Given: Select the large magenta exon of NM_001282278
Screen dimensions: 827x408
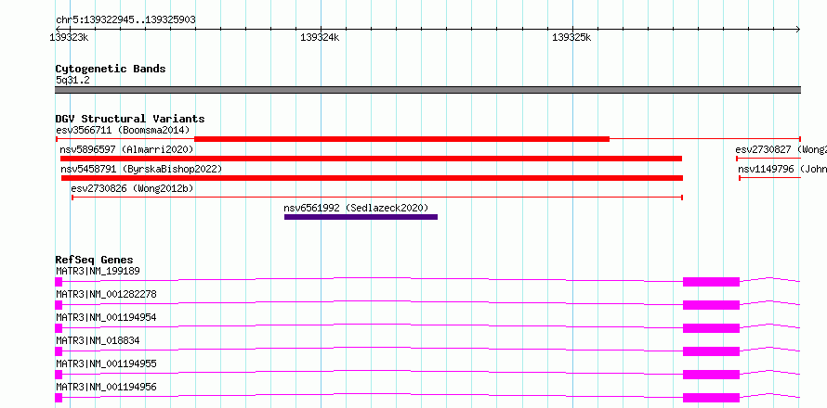Looking at the screenshot, I should click(711, 305).
